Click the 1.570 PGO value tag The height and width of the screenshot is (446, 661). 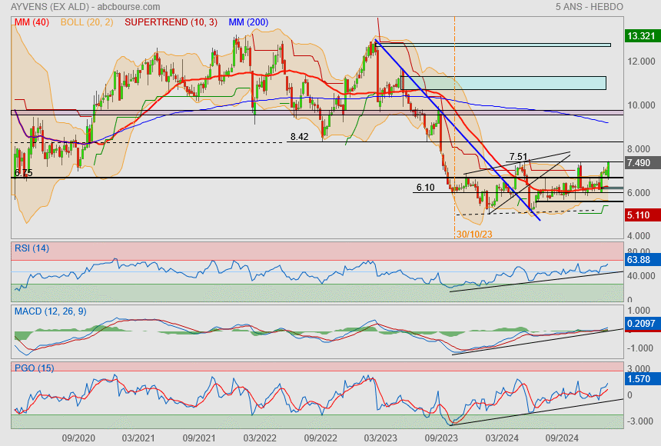click(x=639, y=379)
